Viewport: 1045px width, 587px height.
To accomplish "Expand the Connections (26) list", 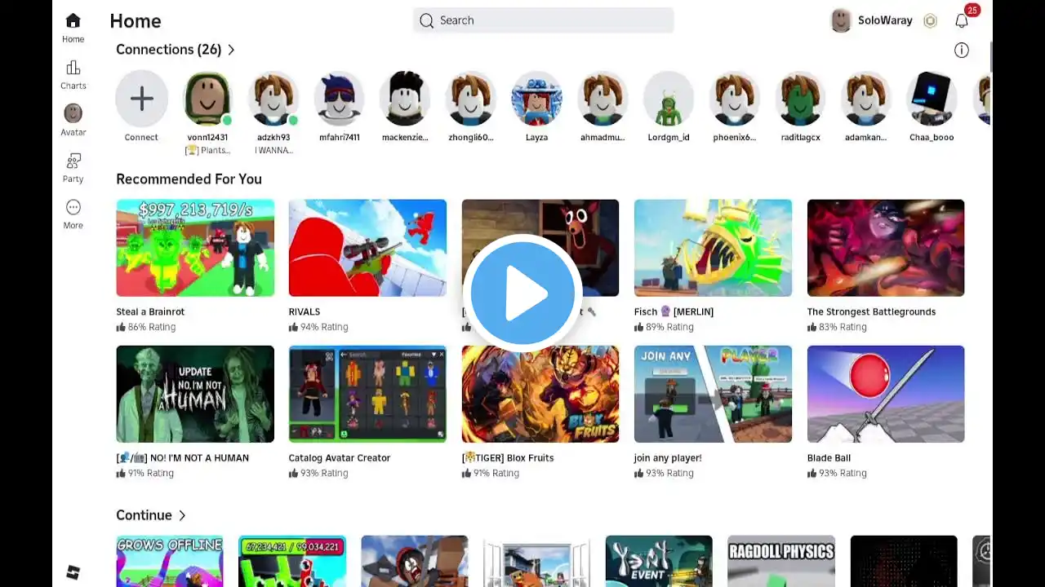I will point(176,50).
